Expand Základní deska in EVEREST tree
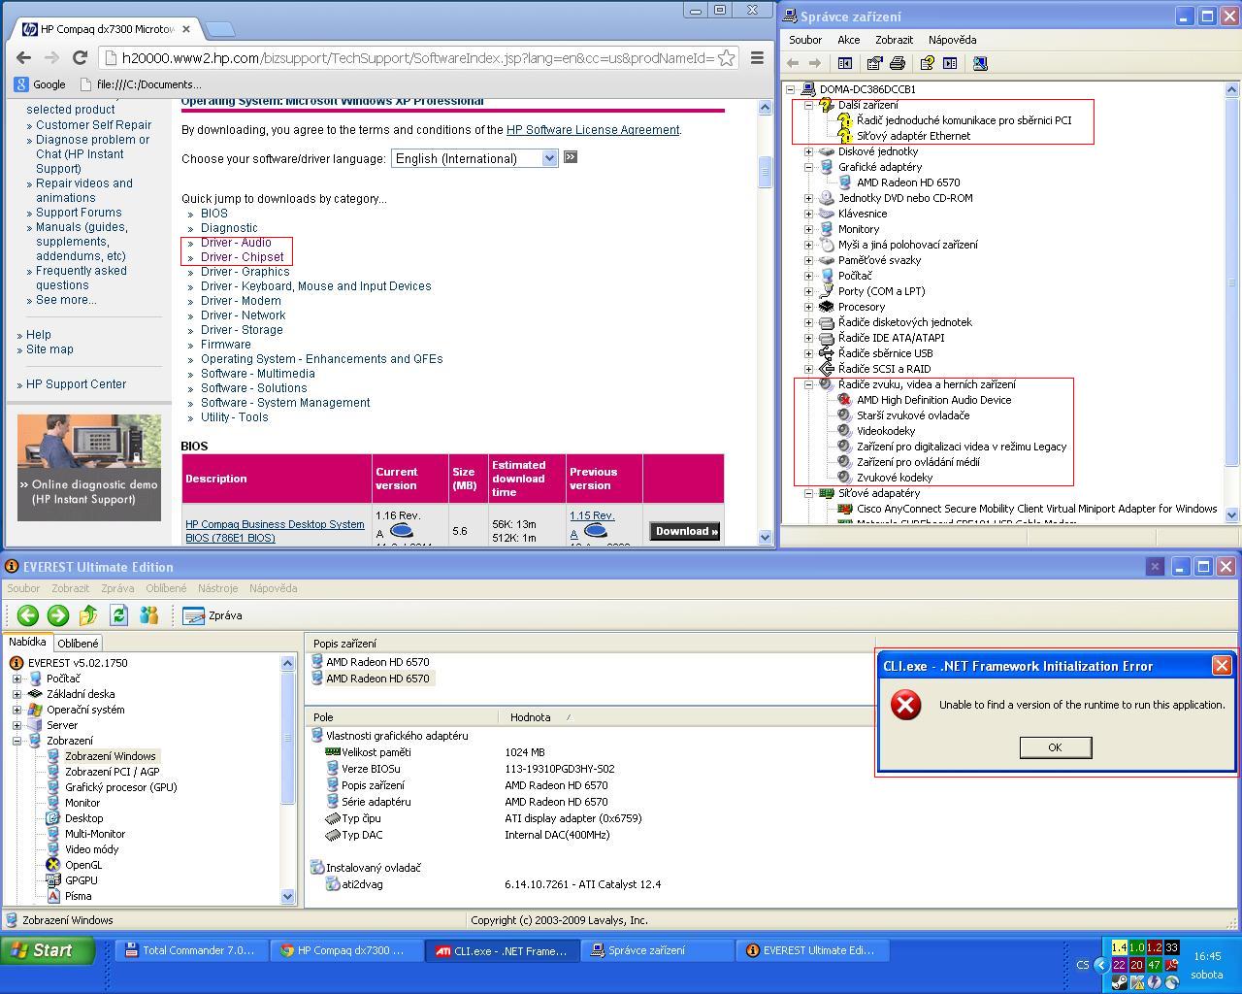The image size is (1242, 994). click(16, 694)
